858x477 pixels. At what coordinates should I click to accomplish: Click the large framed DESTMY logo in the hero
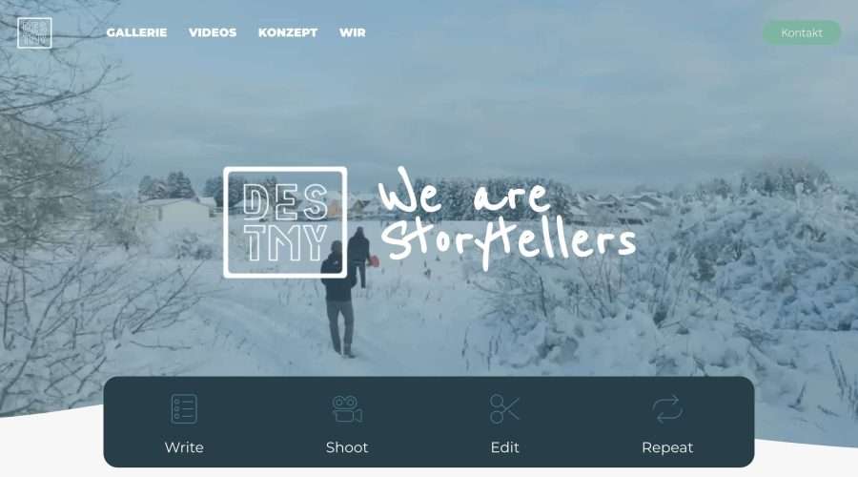pyautogui.click(x=285, y=222)
